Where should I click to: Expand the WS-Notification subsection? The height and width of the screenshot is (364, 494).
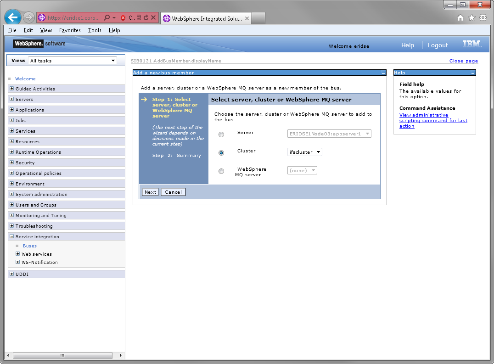17,262
